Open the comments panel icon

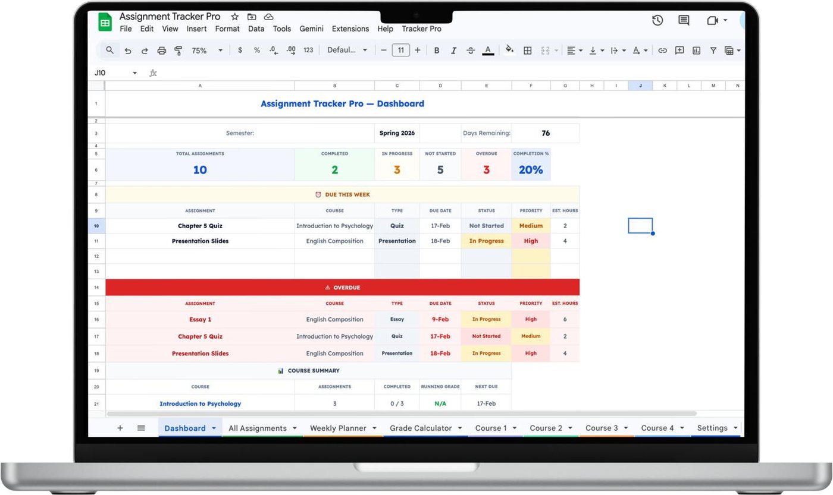click(x=684, y=20)
